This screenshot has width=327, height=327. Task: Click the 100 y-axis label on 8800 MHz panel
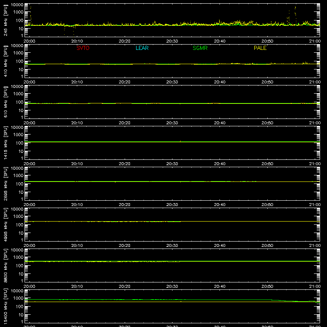click(x=20, y=266)
